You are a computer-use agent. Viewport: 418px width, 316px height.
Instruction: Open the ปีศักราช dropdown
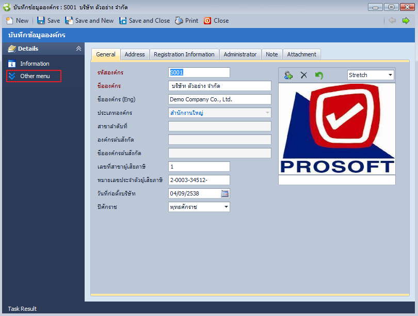(x=226, y=207)
